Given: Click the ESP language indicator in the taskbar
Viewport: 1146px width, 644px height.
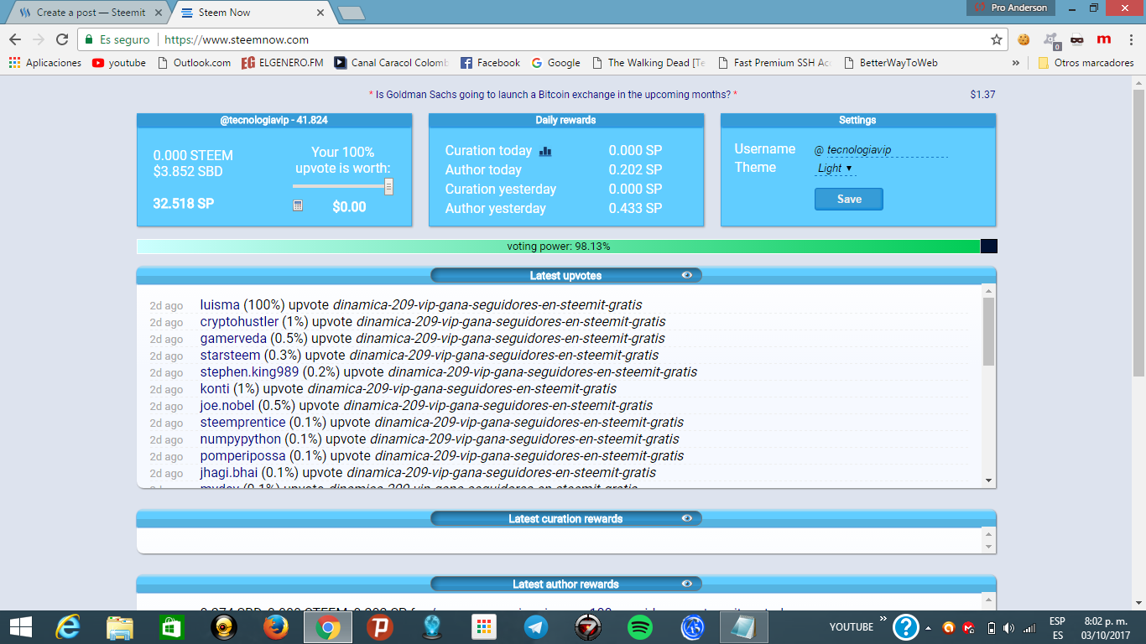Looking at the screenshot, I should tap(1057, 621).
